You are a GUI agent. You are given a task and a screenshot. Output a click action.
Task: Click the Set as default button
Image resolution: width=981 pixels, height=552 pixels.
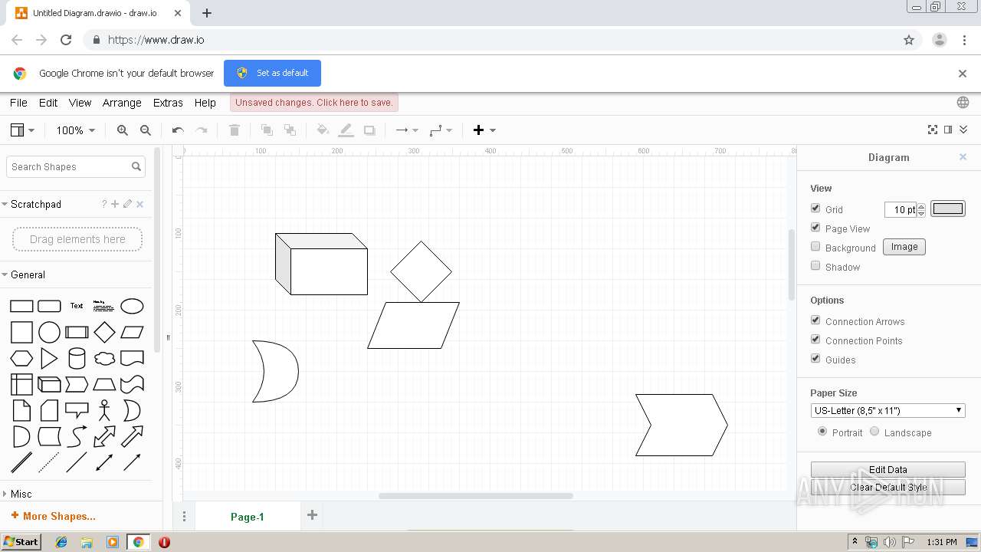click(272, 73)
